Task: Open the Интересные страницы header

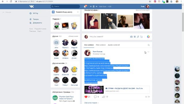Action: coord(62,92)
